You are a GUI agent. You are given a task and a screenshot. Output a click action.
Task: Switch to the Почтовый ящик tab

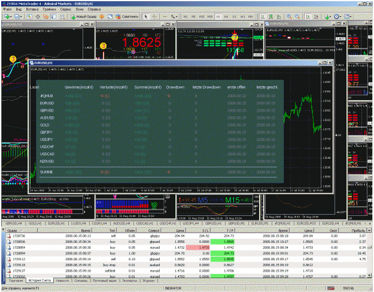pyautogui.click(x=105, y=281)
